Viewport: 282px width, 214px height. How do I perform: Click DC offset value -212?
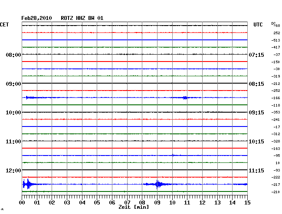coord(275,84)
